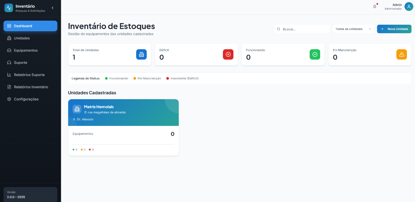415x202 pixels.
Task: Collapse the sidebar with the chevron arrow
Action: [52, 8]
